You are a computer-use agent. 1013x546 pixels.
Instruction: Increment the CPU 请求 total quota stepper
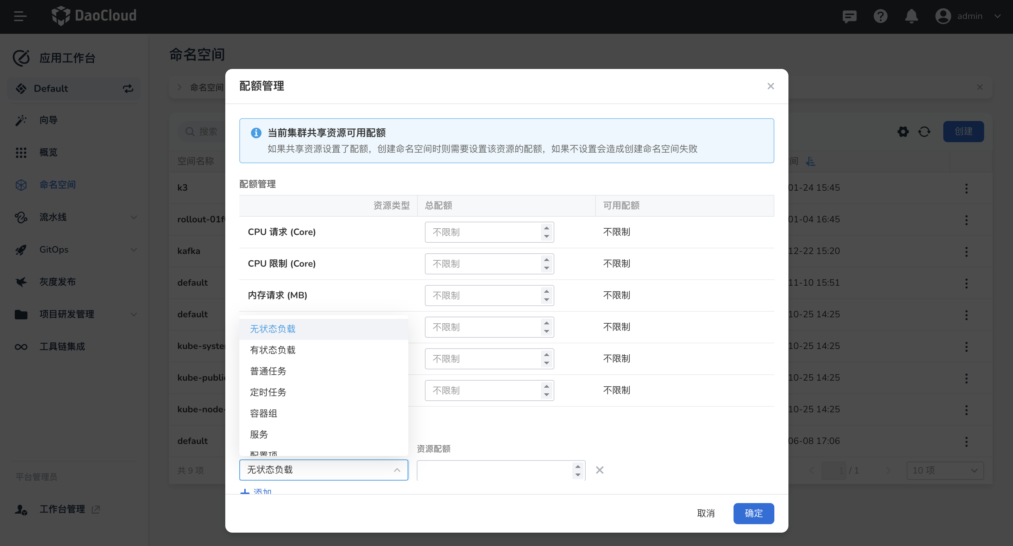click(546, 228)
